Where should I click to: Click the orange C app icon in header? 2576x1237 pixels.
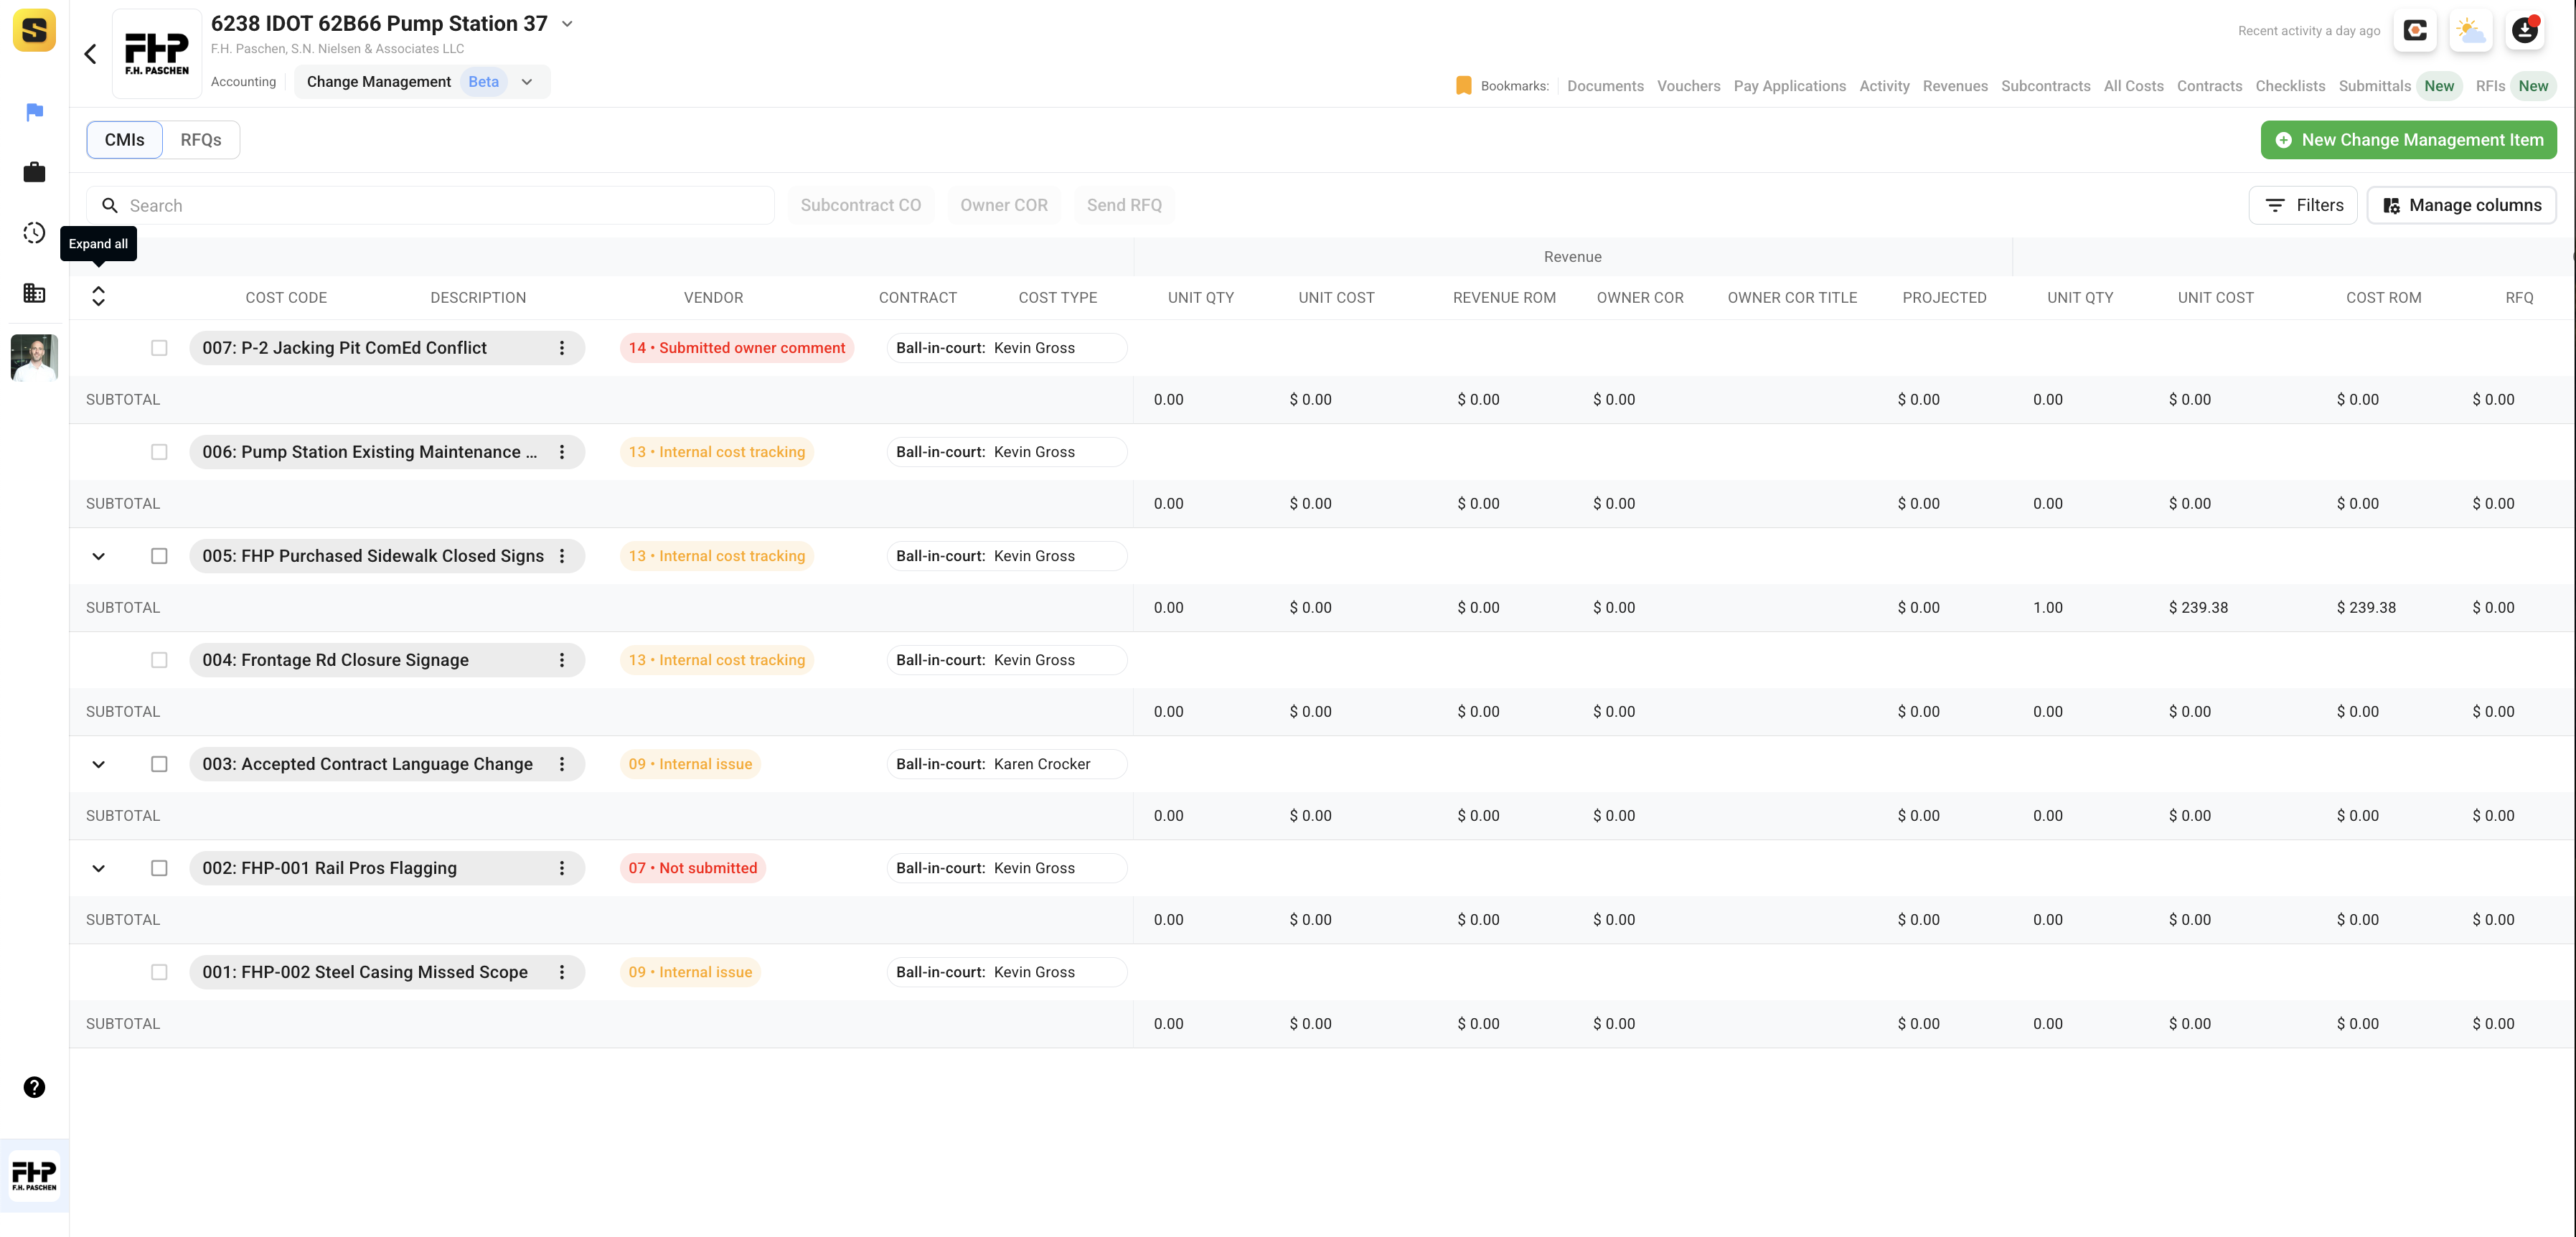pyautogui.click(x=2415, y=31)
